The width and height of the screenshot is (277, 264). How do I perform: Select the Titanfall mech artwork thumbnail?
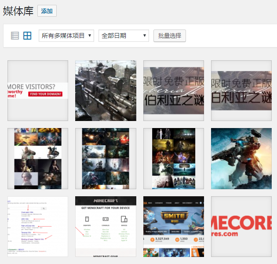pyautogui.click(x=241, y=158)
